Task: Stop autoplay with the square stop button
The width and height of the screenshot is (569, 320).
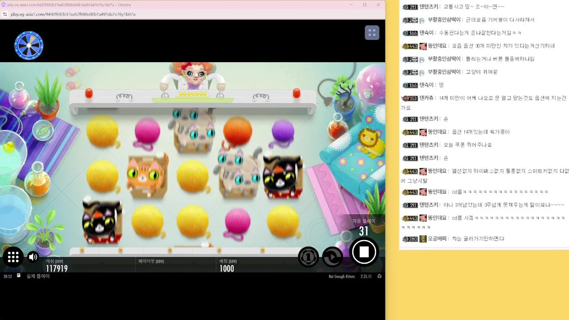Action: [364, 252]
